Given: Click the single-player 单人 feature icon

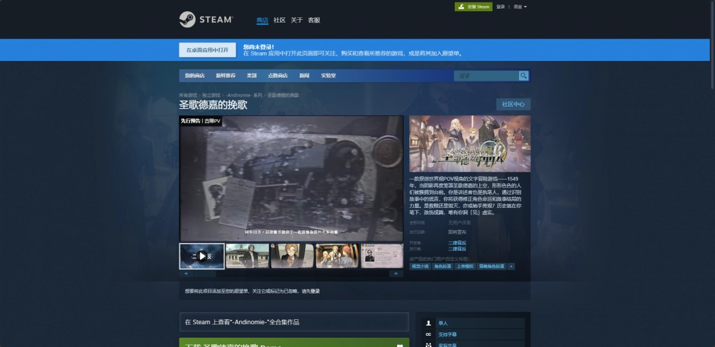Looking at the screenshot, I should click(428, 323).
